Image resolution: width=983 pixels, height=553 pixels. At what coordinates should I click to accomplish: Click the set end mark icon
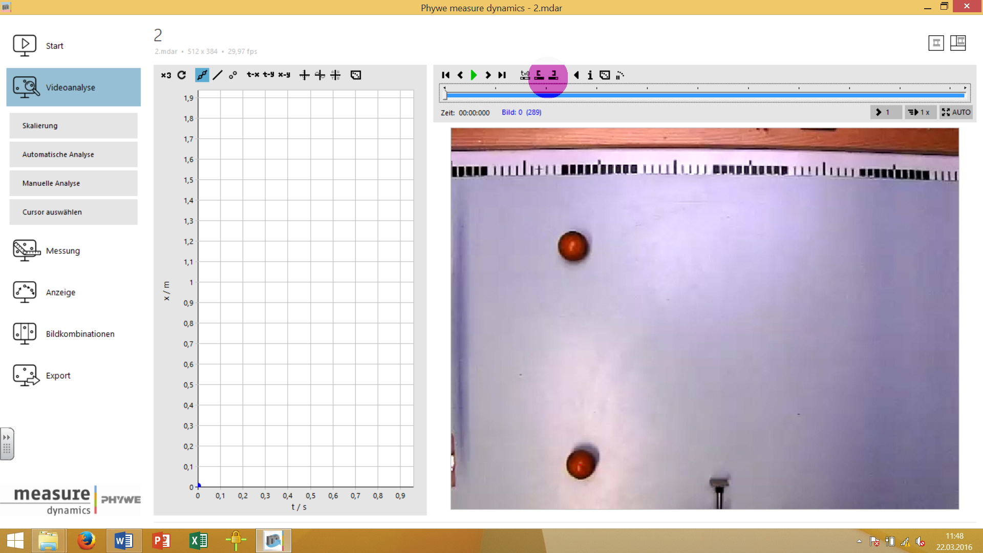click(x=553, y=75)
